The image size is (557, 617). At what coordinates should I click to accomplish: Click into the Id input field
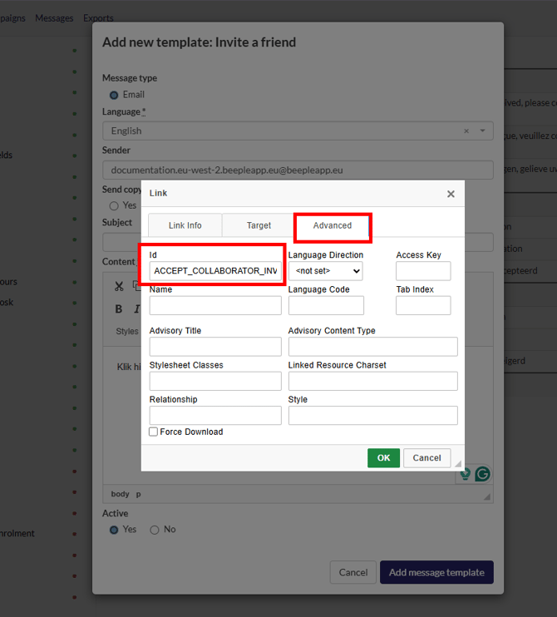coord(215,271)
